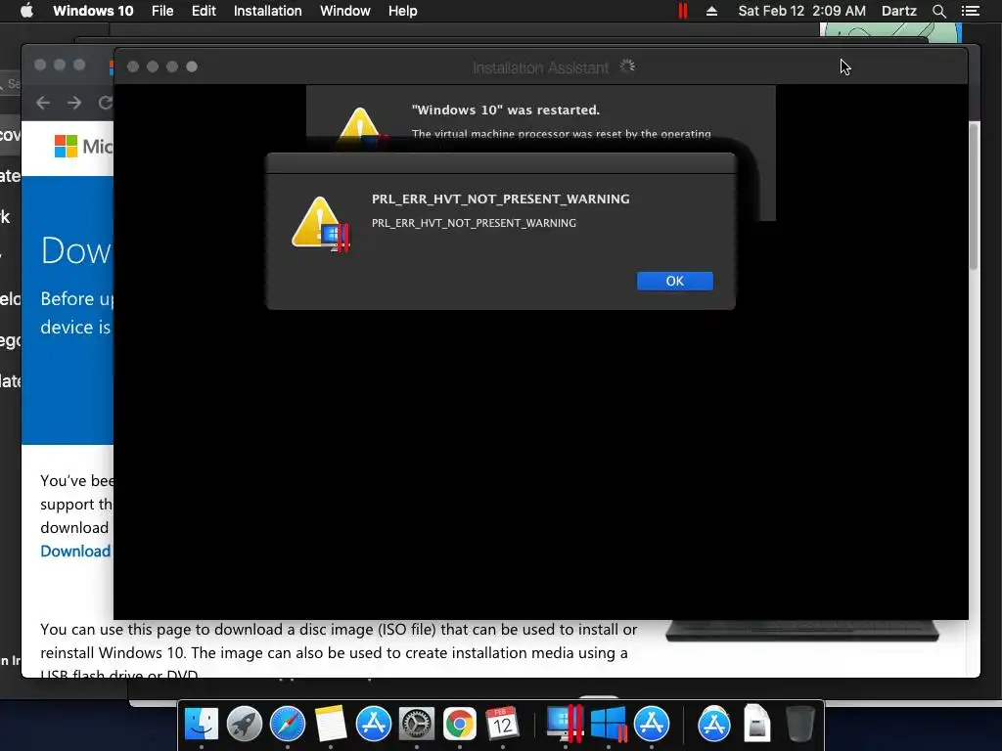Open the Windows 10 app menu

93,11
